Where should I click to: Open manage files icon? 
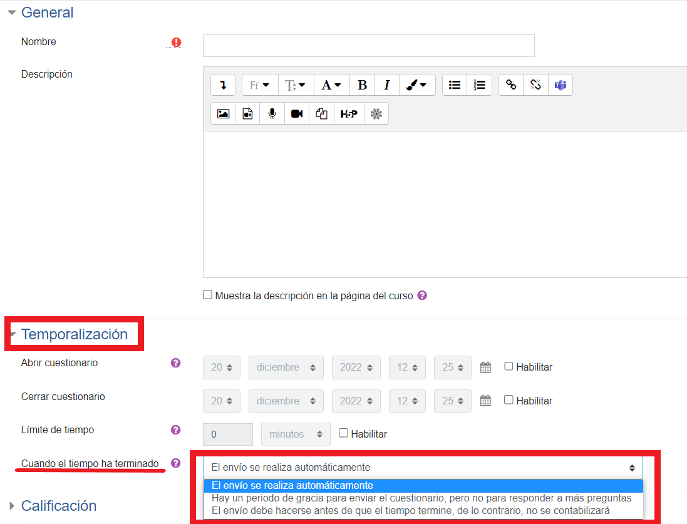point(322,114)
